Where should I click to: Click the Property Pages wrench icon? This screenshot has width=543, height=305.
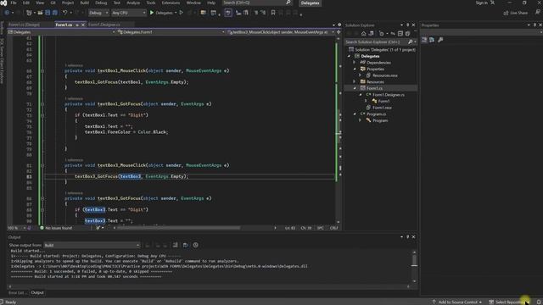(x=440, y=40)
